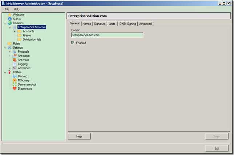Image resolution: width=234 pixels, height=155 pixels.
Task: Click the greyed-out Save button
Action: click(x=217, y=136)
